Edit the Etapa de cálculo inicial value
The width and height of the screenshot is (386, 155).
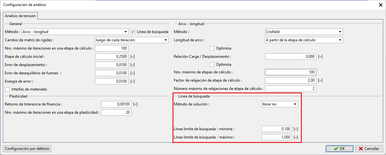click(112, 57)
